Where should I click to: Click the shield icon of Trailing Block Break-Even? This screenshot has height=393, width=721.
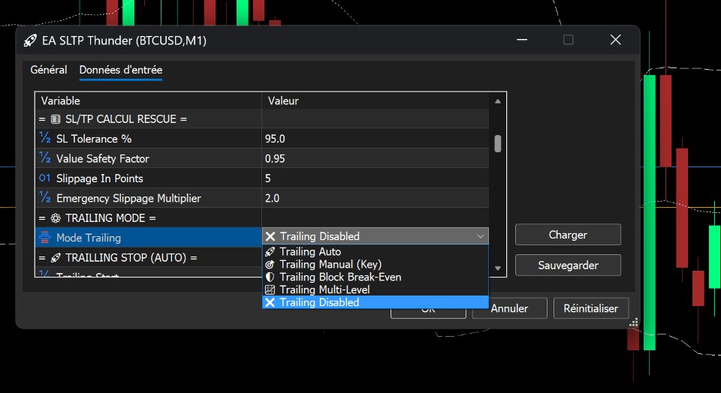[x=270, y=277]
